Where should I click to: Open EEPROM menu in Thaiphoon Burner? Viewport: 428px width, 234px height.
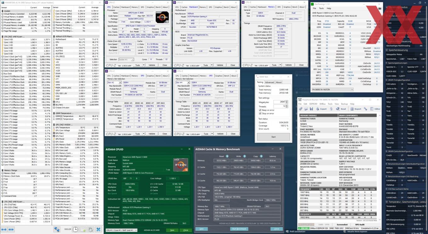pos(313,104)
